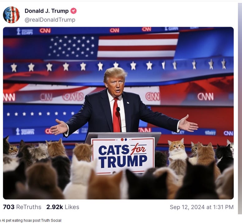Open the Donald J. Trump display name

(x=47, y=11)
